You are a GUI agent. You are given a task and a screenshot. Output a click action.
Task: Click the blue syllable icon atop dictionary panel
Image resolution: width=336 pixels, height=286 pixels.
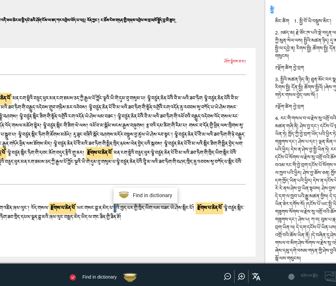tap(271, 10)
